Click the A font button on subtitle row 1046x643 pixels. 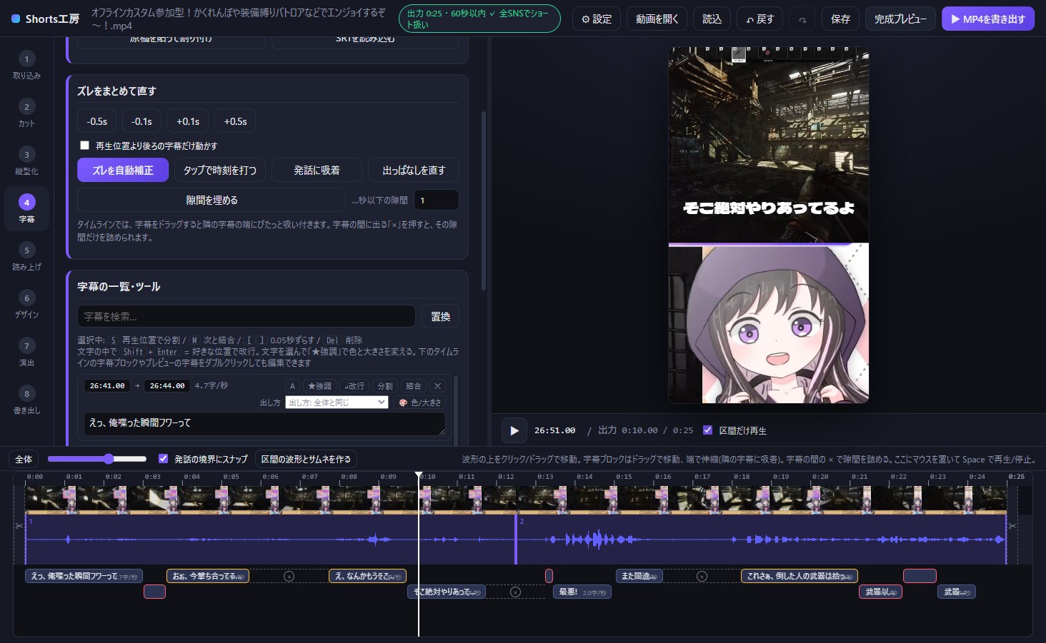click(x=292, y=386)
